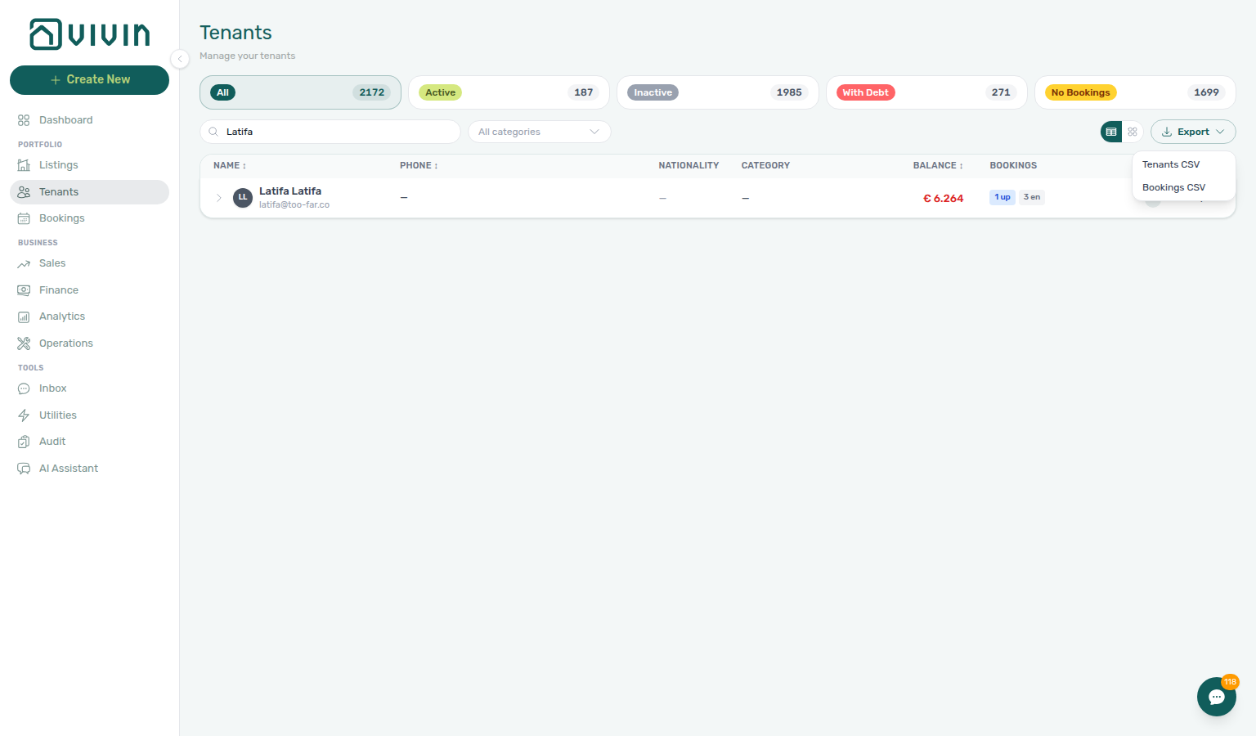Screen dimensions: 1256x736
Task: Click the Create New button
Action: coord(89,80)
